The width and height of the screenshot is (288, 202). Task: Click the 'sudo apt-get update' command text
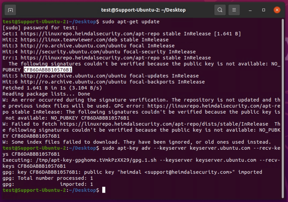coord(131,21)
